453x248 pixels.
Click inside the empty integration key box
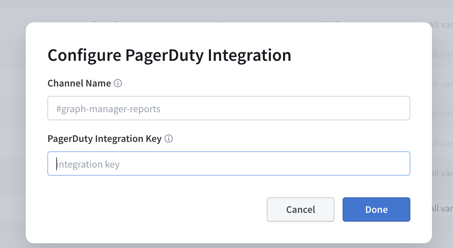click(229, 164)
